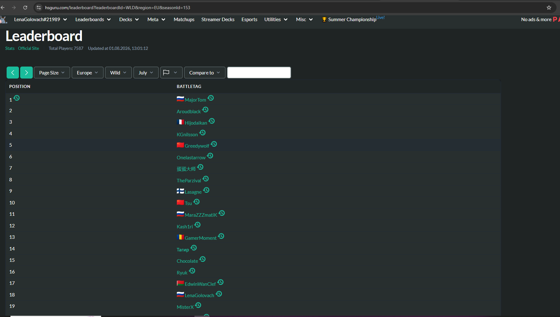
Task: Open history icon next to Chocolate
Action: pyautogui.click(x=203, y=259)
